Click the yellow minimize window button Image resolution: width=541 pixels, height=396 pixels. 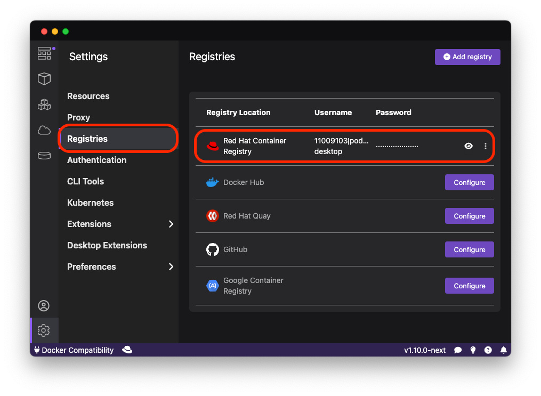(55, 31)
